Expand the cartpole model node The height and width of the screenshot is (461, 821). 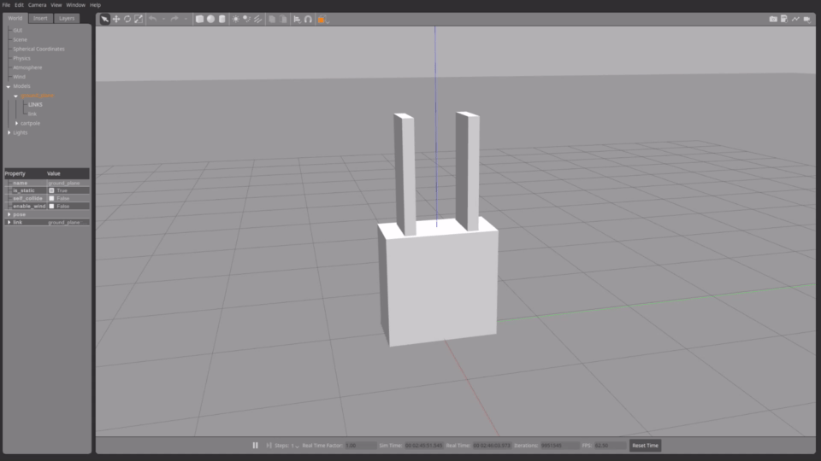[16, 123]
